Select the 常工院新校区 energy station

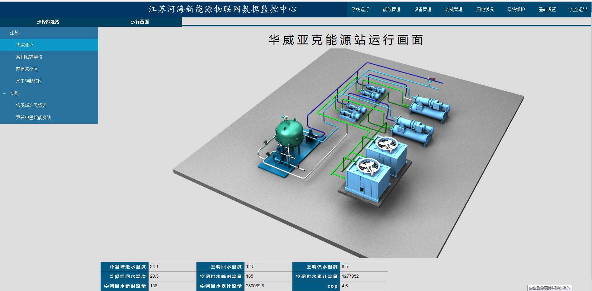49,81
